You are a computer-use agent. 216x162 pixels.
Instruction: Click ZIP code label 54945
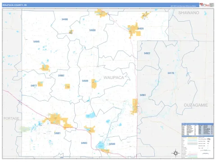point(36,41)
